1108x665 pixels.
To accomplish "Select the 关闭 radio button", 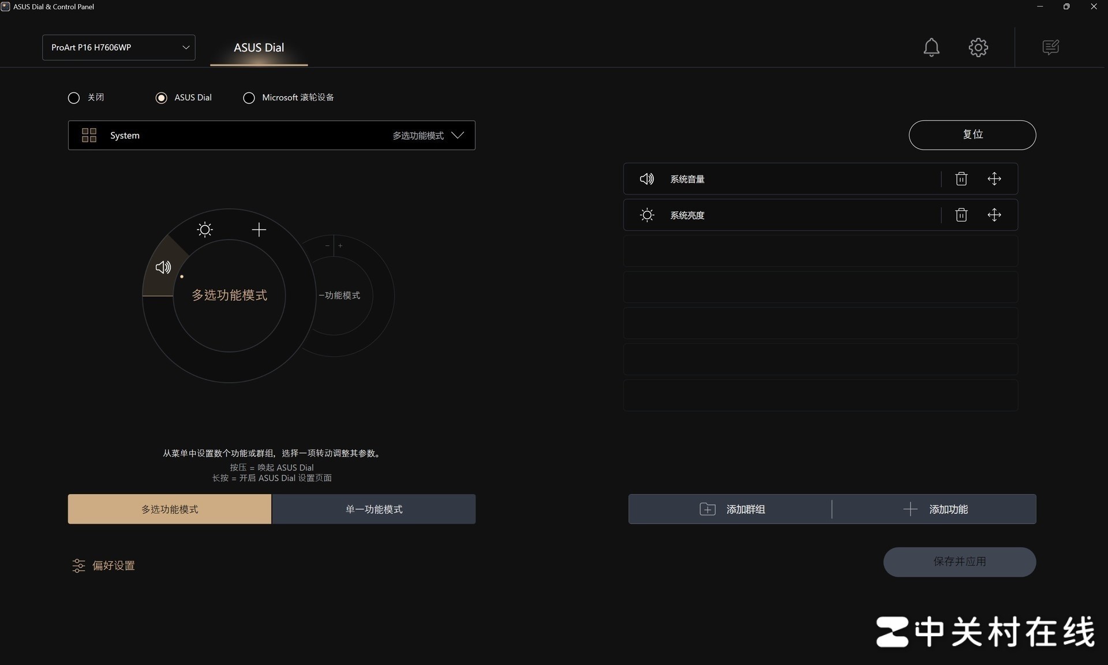I will (x=74, y=98).
